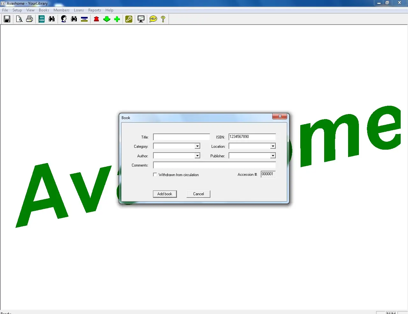This screenshot has height=314, width=408.
Task: Click the Add Book toolbar icon
Action: tap(42, 19)
